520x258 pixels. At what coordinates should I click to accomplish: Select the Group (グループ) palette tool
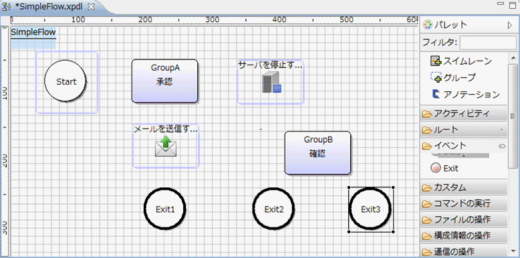(x=452, y=77)
